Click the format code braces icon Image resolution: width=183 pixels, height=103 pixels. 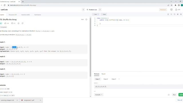[171, 14]
